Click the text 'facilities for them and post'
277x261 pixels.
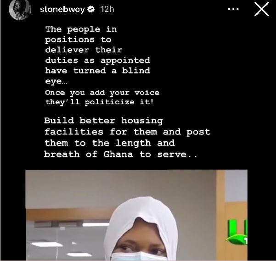127,132
